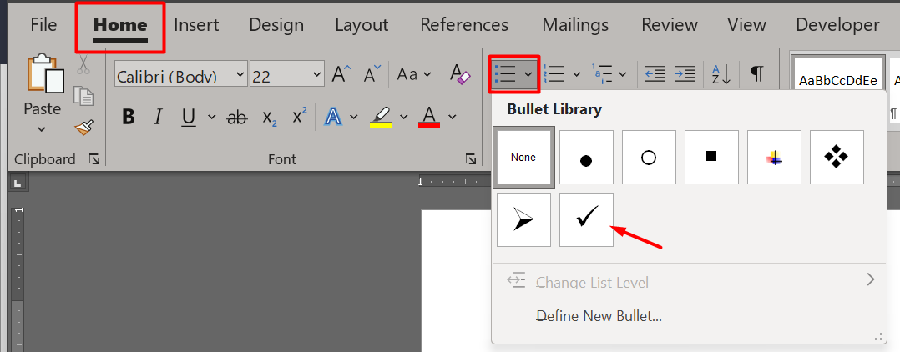The height and width of the screenshot is (352, 900).
Task: Toggle Superscript formatting
Action: click(300, 116)
